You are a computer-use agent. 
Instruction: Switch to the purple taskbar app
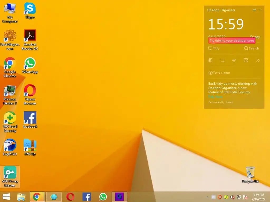click(x=119, y=197)
